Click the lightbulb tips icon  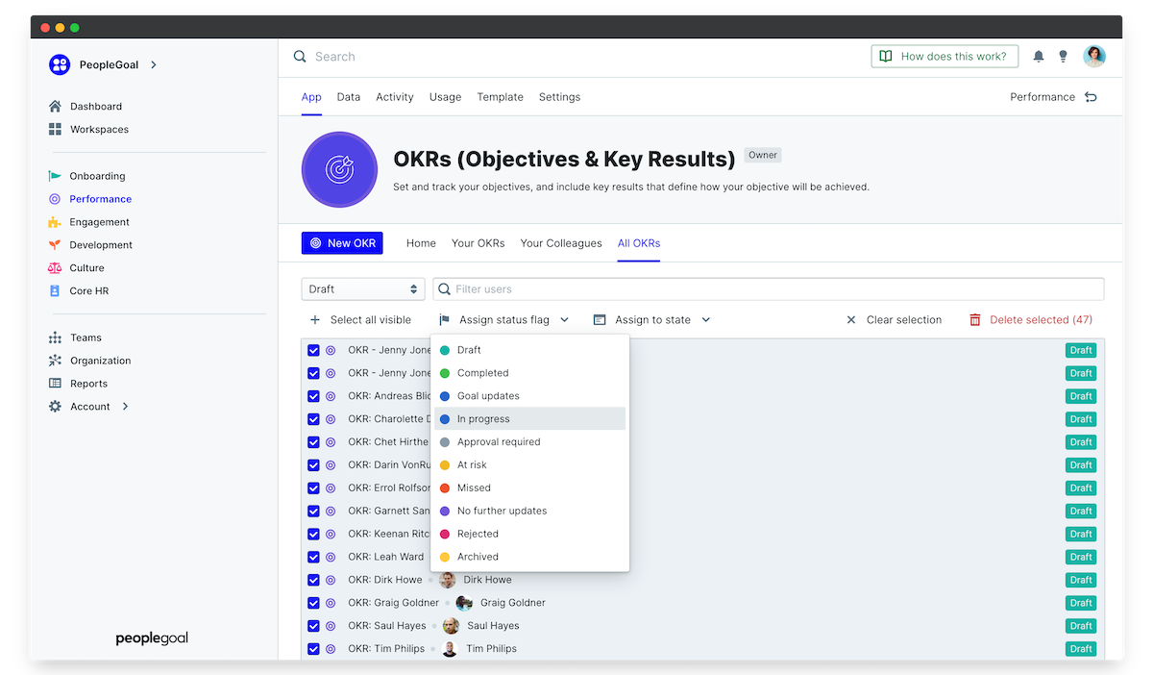pos(1063,57)
